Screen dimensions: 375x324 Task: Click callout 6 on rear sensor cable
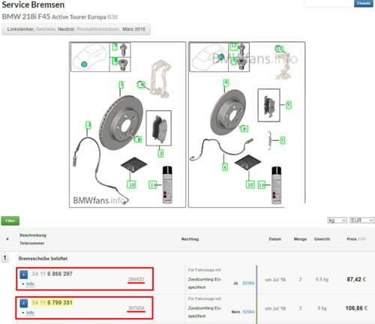[x=225, y=166]
